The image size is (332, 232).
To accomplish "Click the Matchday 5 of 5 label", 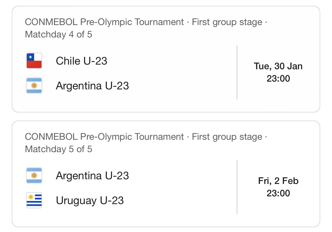I will 58,149.
